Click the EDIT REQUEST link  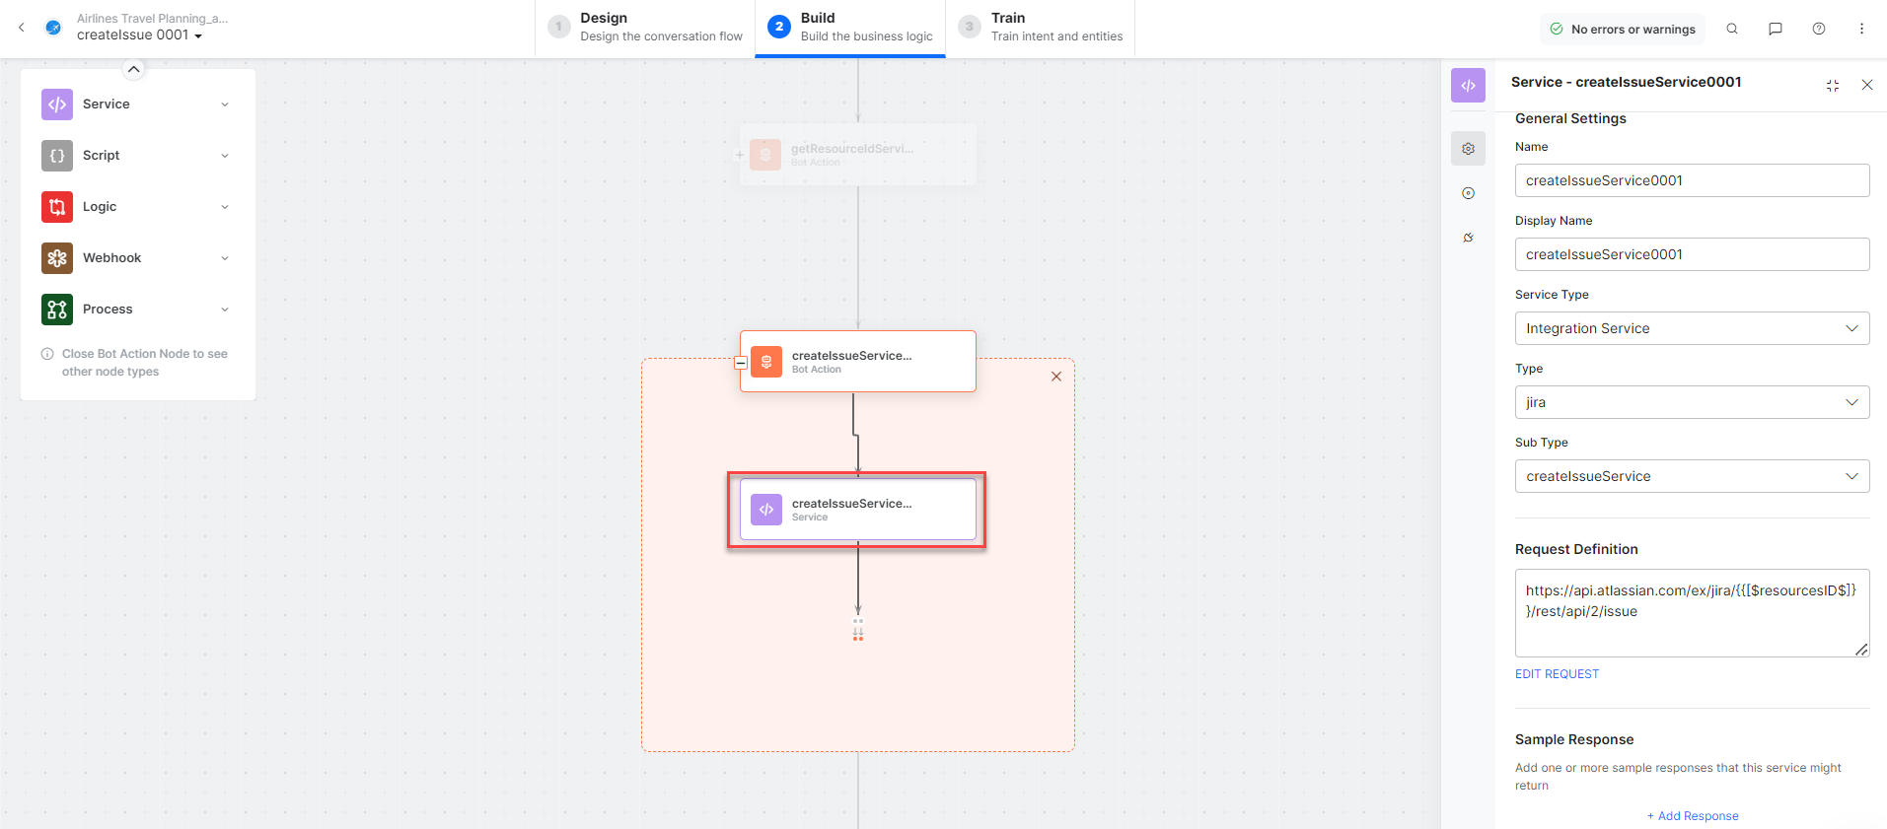[x=1557, y=674]
